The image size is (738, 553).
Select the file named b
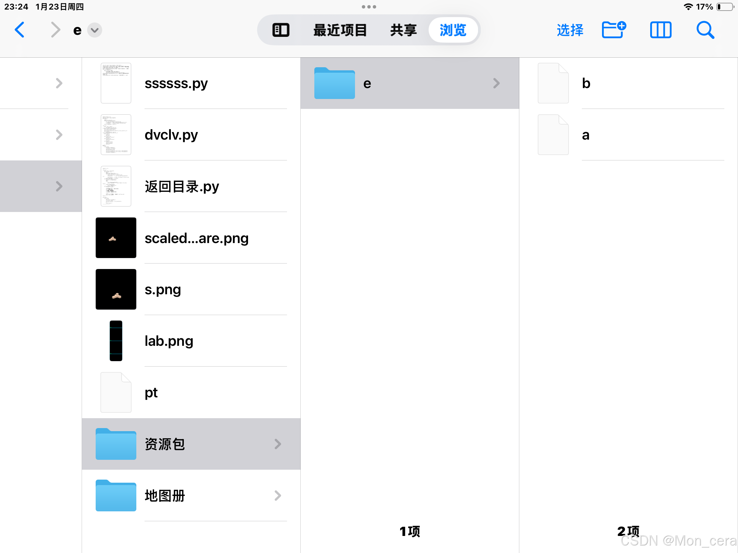pyautogui.click(x=586, y=83)
